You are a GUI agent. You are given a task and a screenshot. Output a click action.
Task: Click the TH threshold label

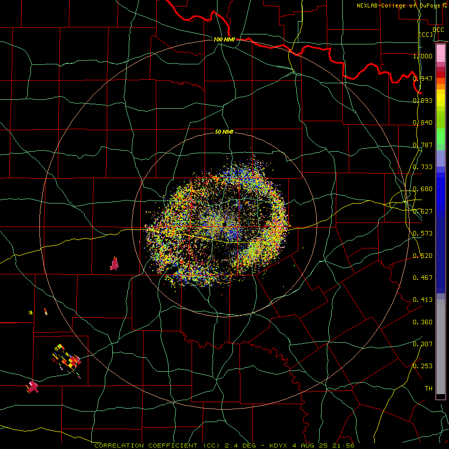click(x=429, y=389)
